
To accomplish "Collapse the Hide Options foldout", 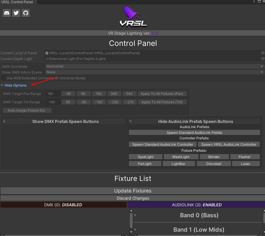I will click(2, 85).
